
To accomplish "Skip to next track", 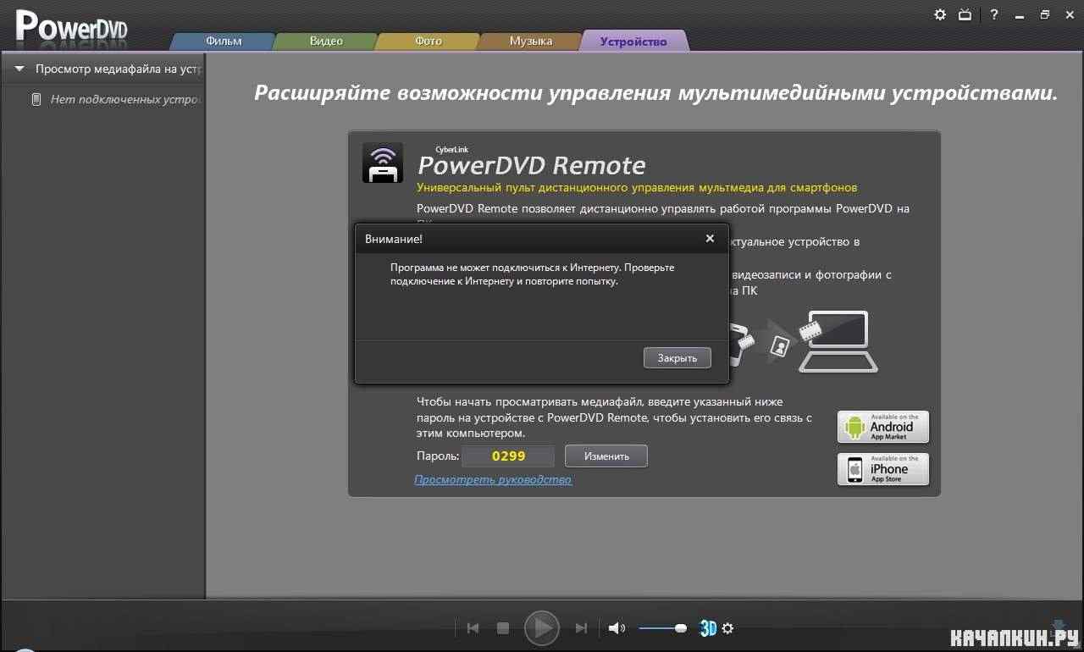I will pos(581,628).
